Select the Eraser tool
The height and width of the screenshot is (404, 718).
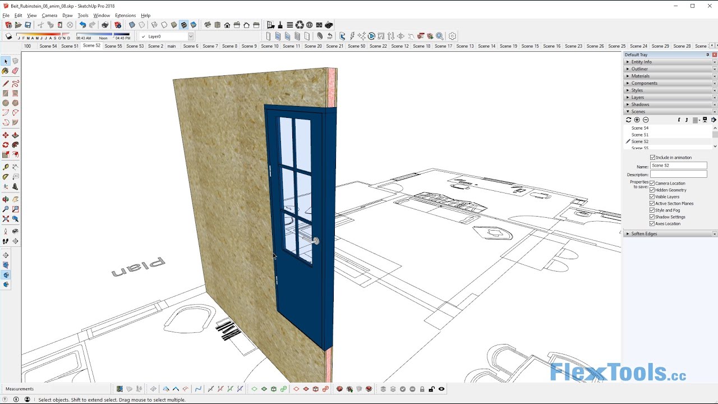15,71
